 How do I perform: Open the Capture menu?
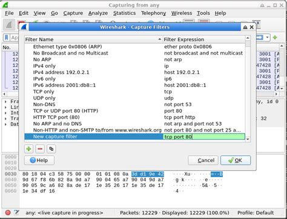point(73,13)
